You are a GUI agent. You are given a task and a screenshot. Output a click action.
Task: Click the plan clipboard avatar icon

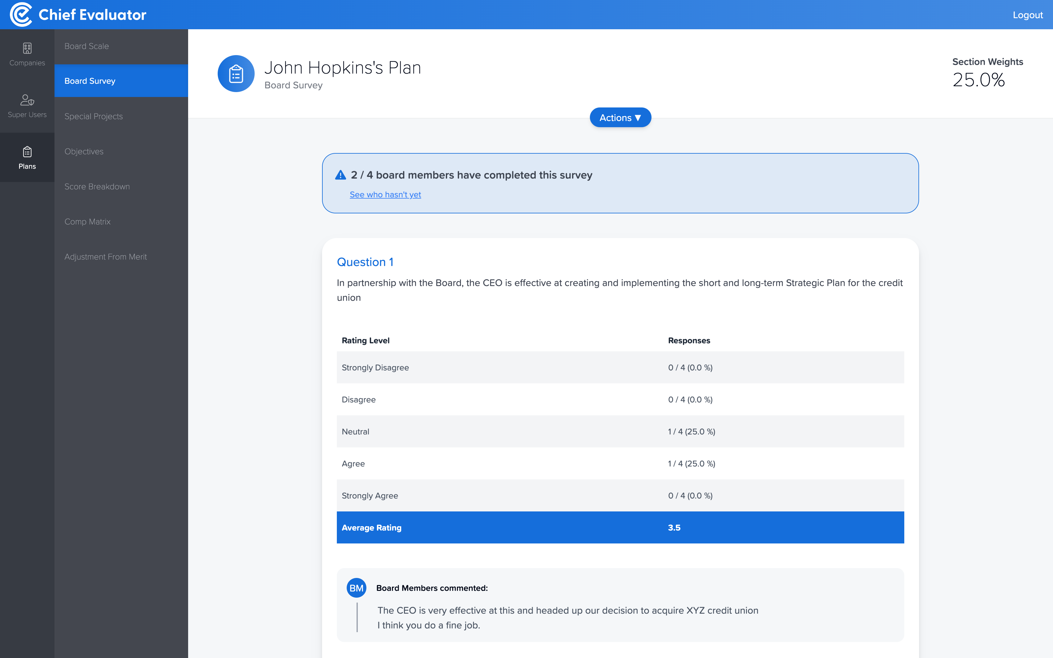[236, 74]
